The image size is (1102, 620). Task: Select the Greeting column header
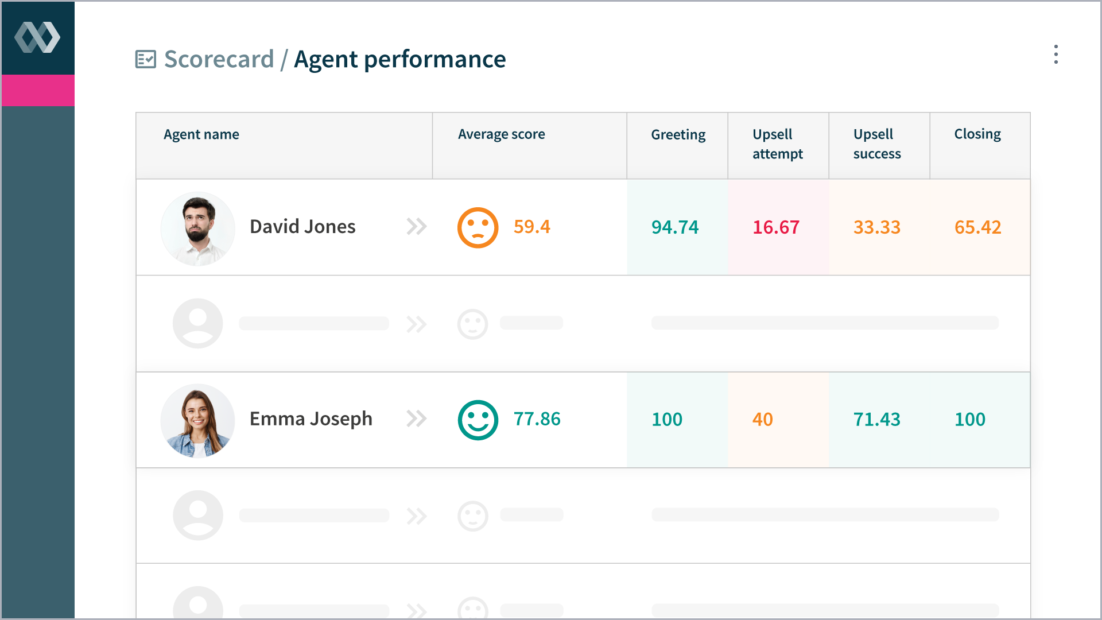point(678,134)
